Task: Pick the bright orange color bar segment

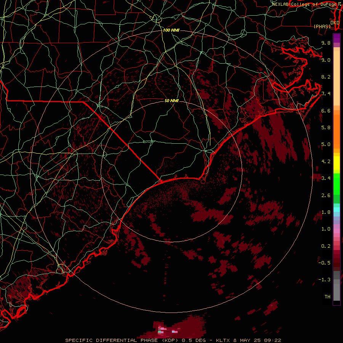Action: point(337,132)
